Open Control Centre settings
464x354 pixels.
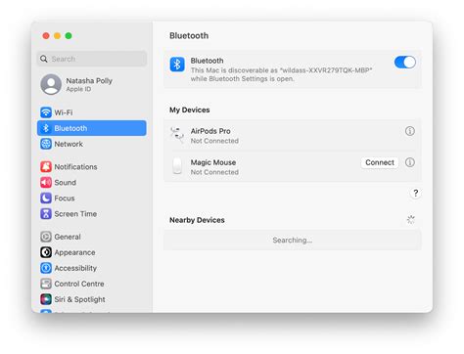[92, 284]
